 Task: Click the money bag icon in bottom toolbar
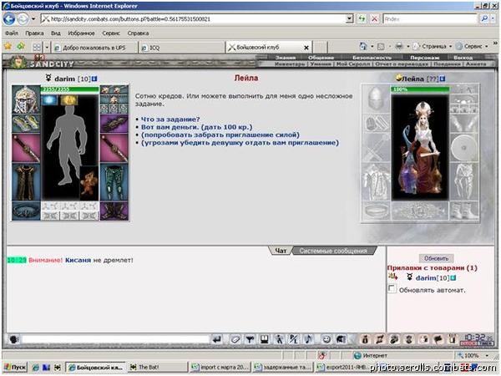pos(365,339)
